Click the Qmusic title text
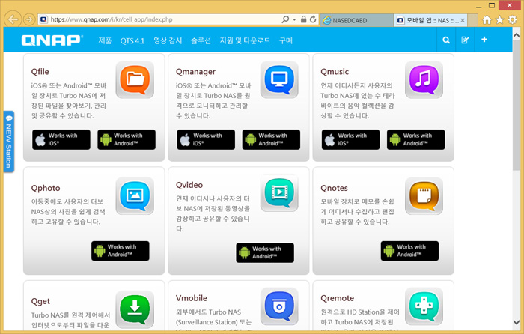This screenshot has width=524, height=334. 335,72
